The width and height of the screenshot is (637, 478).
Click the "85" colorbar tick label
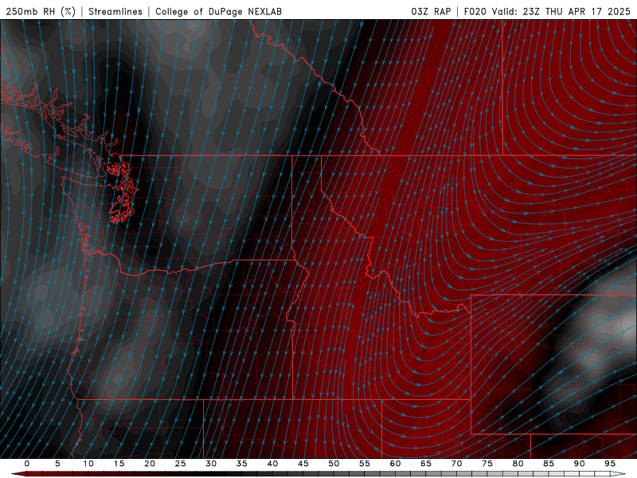pyautogui.click(x=549, y=464)
